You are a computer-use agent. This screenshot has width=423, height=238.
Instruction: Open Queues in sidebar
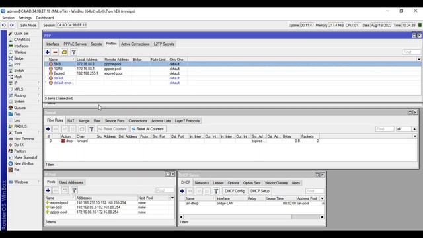[x=20, y=108]
